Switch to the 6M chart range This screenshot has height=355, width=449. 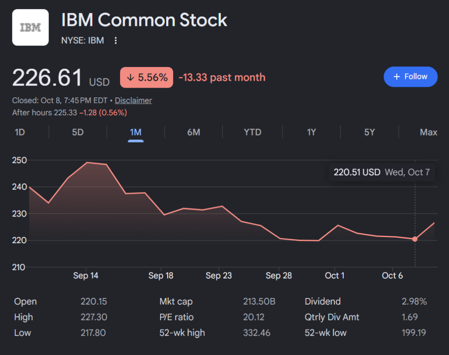tap(193, 132)
